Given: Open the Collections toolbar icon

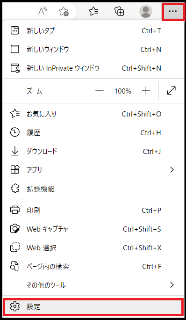Looking at the screenshot, I should (x=119, y=11).
